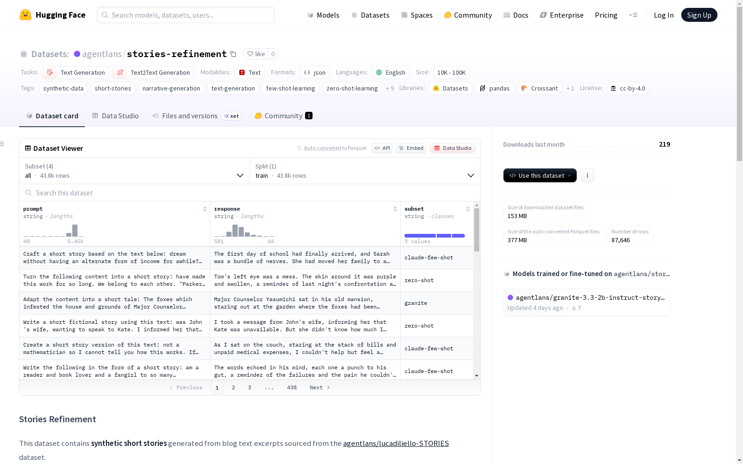Copy dataset name with the copy icon
The height and width of the screenshot is (464, 743).
pyautogui.click(x=234, y=54)
